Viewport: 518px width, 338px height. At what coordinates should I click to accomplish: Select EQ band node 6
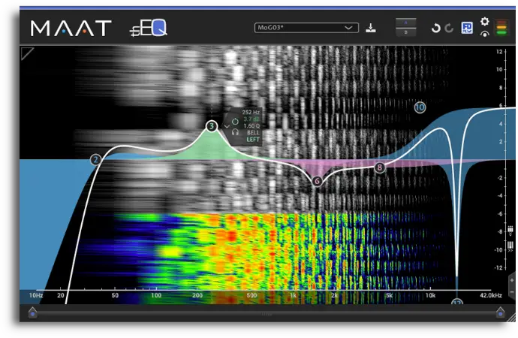click(x=317, y=181)
